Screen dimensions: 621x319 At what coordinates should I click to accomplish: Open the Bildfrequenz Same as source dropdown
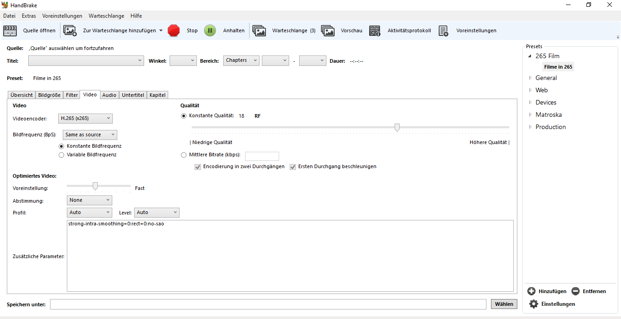click(x=90, y=135)
